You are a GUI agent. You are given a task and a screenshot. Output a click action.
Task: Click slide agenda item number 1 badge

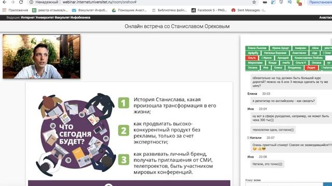click(123, 103)
